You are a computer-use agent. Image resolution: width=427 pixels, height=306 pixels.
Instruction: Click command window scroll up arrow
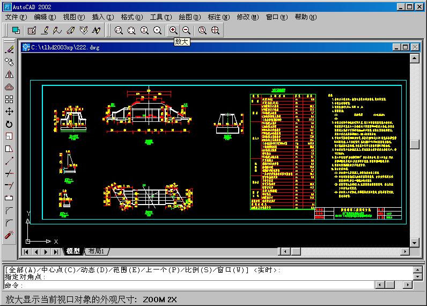418,270
